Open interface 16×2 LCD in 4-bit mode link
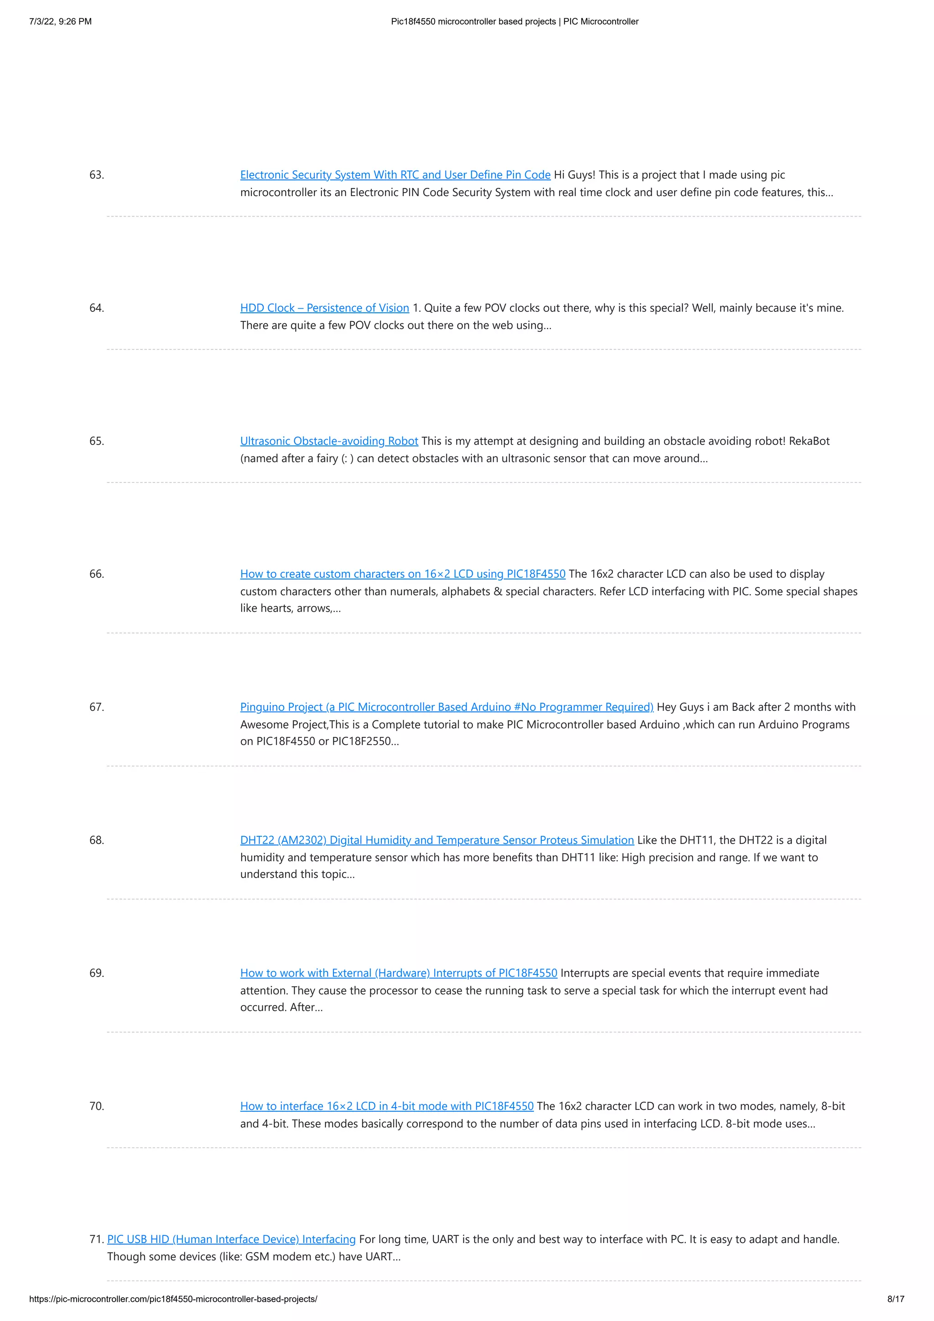This screenshot has height=1321, width=934. click(387, 1106)
